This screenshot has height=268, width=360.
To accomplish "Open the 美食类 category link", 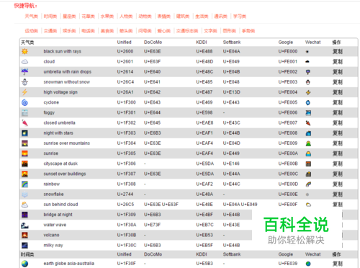I will 107,31.
